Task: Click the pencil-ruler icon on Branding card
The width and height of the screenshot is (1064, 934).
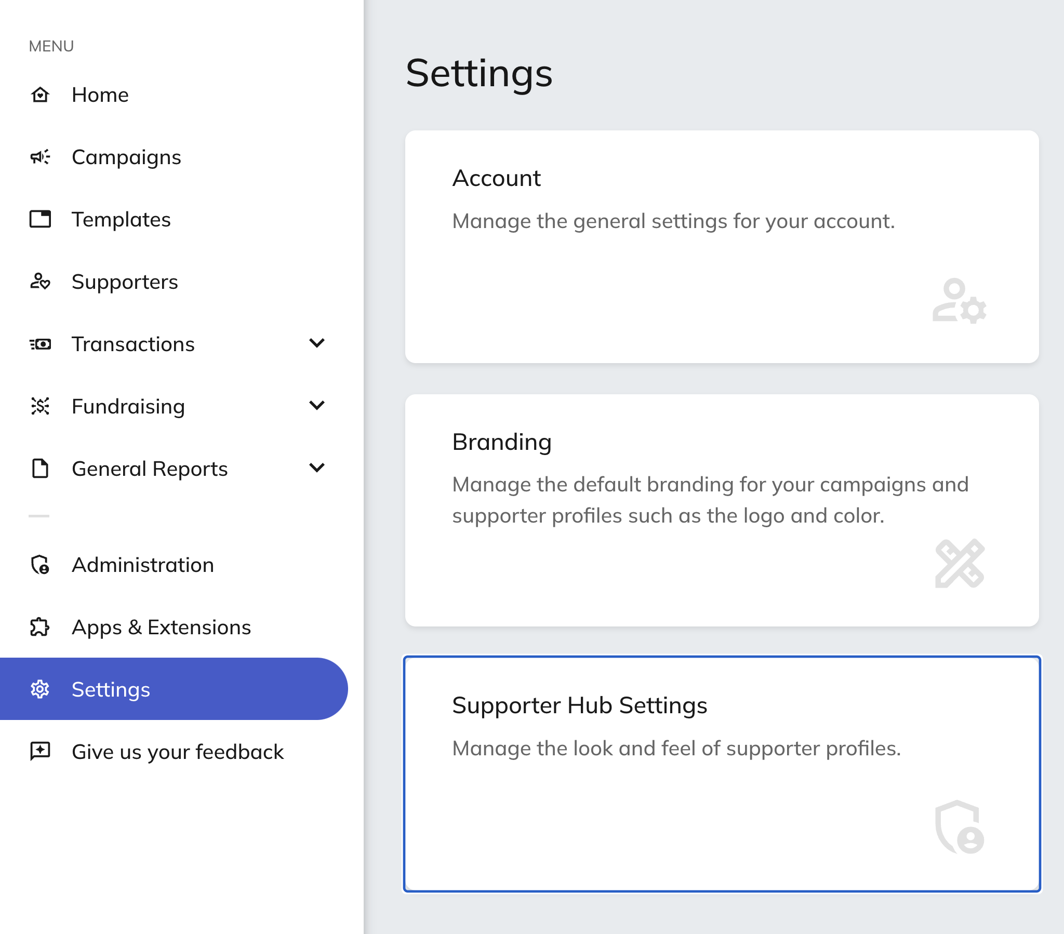Action: pos(960,563)
